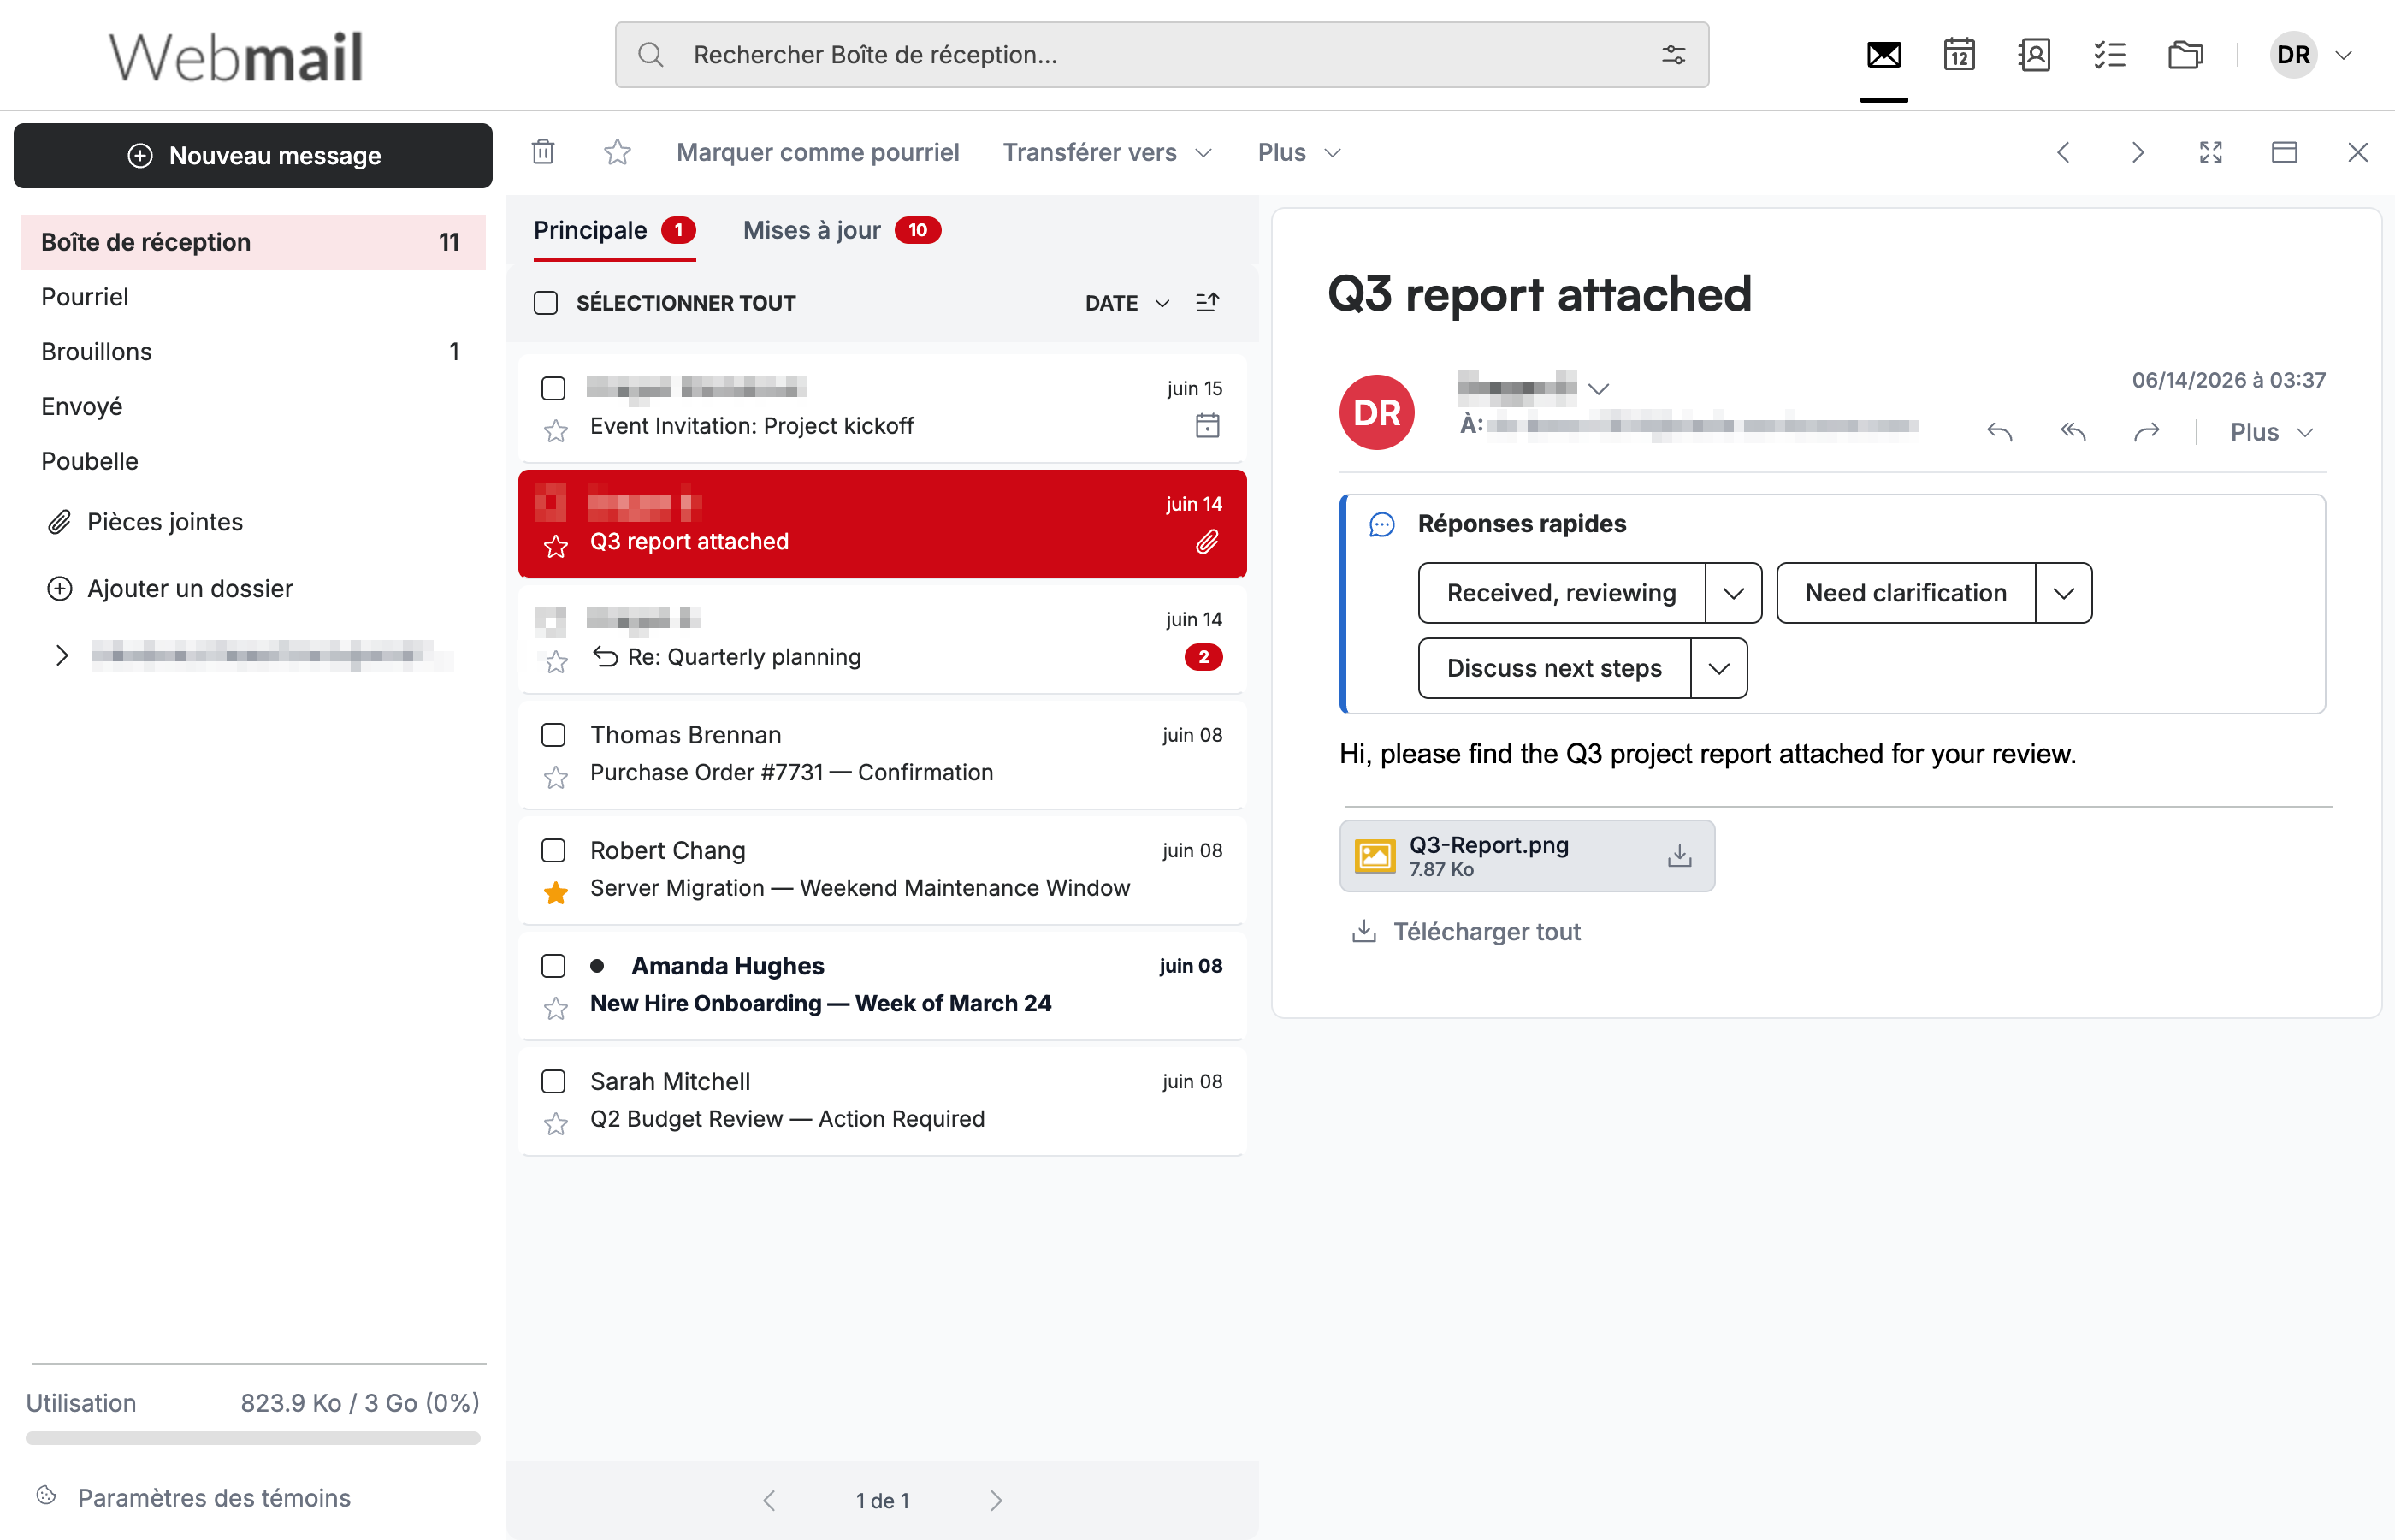The height and width of the screenshot is (1540, 2395).
Task: Open the Tasks checklist icon
Action: 2109,55
